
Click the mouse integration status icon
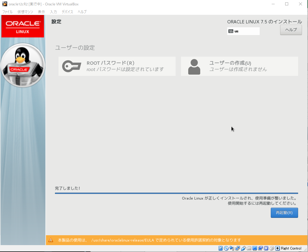coord(271,248)
